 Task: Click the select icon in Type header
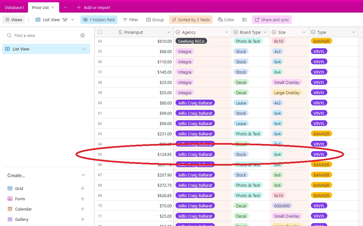tap(313, 32)
